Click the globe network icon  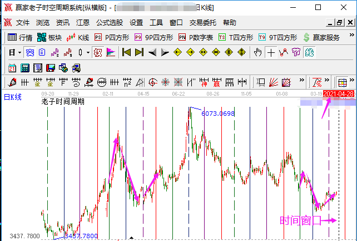click(63, 68)
